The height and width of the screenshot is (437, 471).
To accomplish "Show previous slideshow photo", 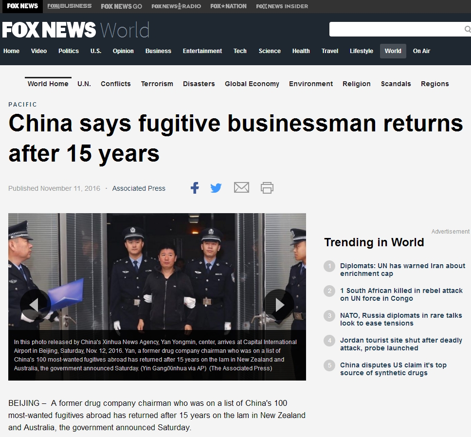I will click(x=35, y=305).
